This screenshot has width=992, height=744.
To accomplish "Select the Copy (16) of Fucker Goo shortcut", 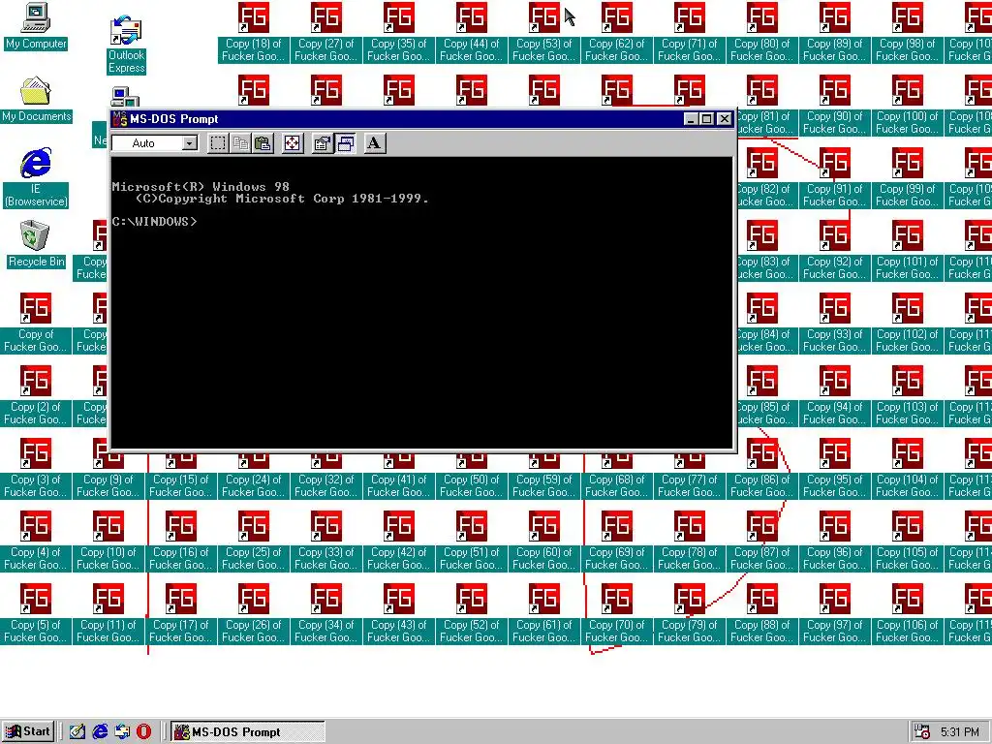I will click(180, 542).
